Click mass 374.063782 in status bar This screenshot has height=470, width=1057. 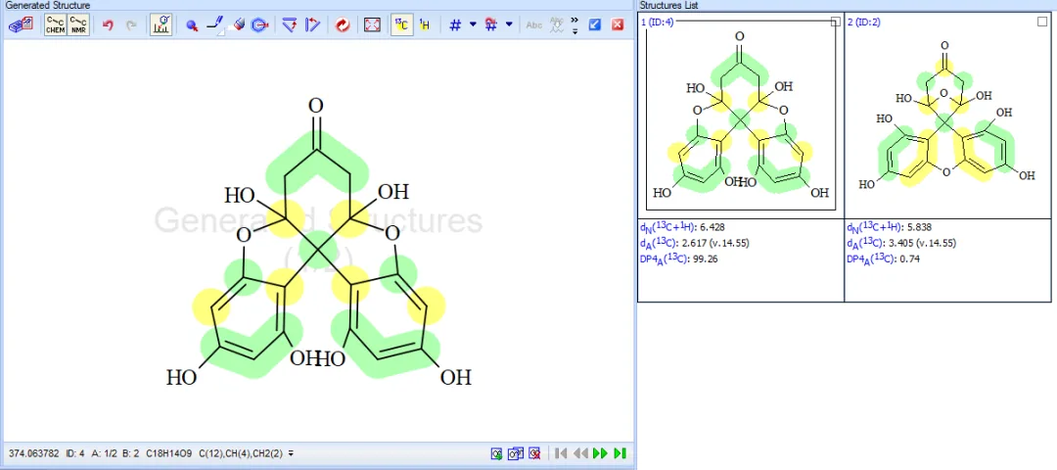coord(33,453)
